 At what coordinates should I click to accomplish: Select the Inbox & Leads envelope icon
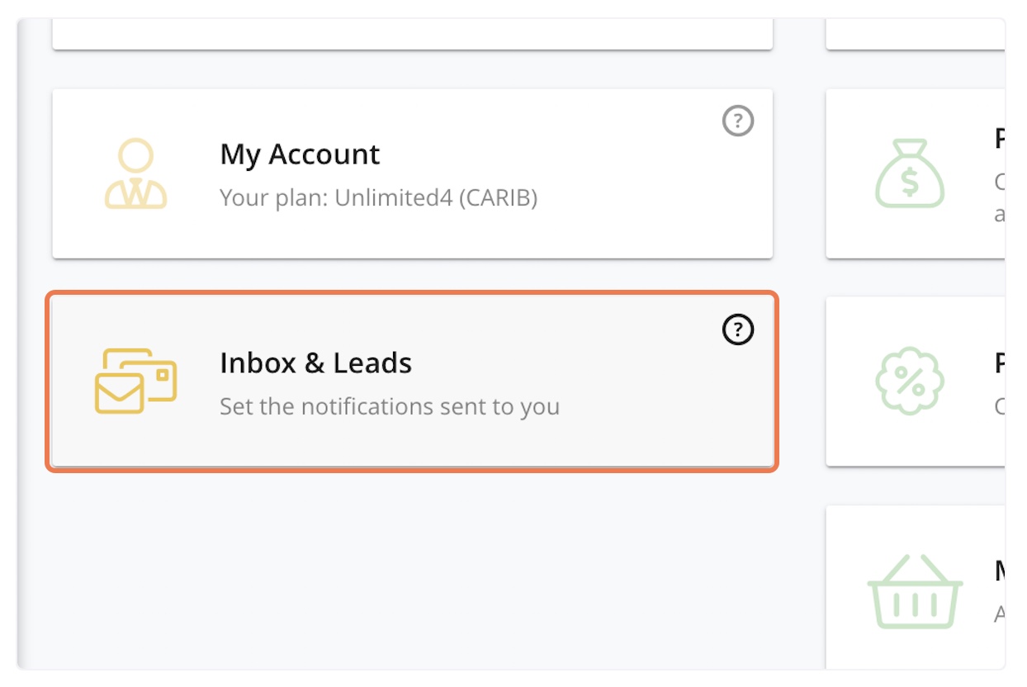(x=121, y=390)
